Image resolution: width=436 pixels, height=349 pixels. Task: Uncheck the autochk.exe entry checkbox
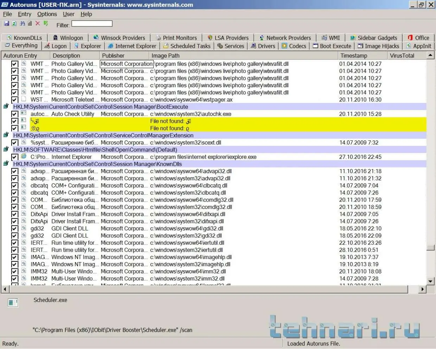(14, 114)
